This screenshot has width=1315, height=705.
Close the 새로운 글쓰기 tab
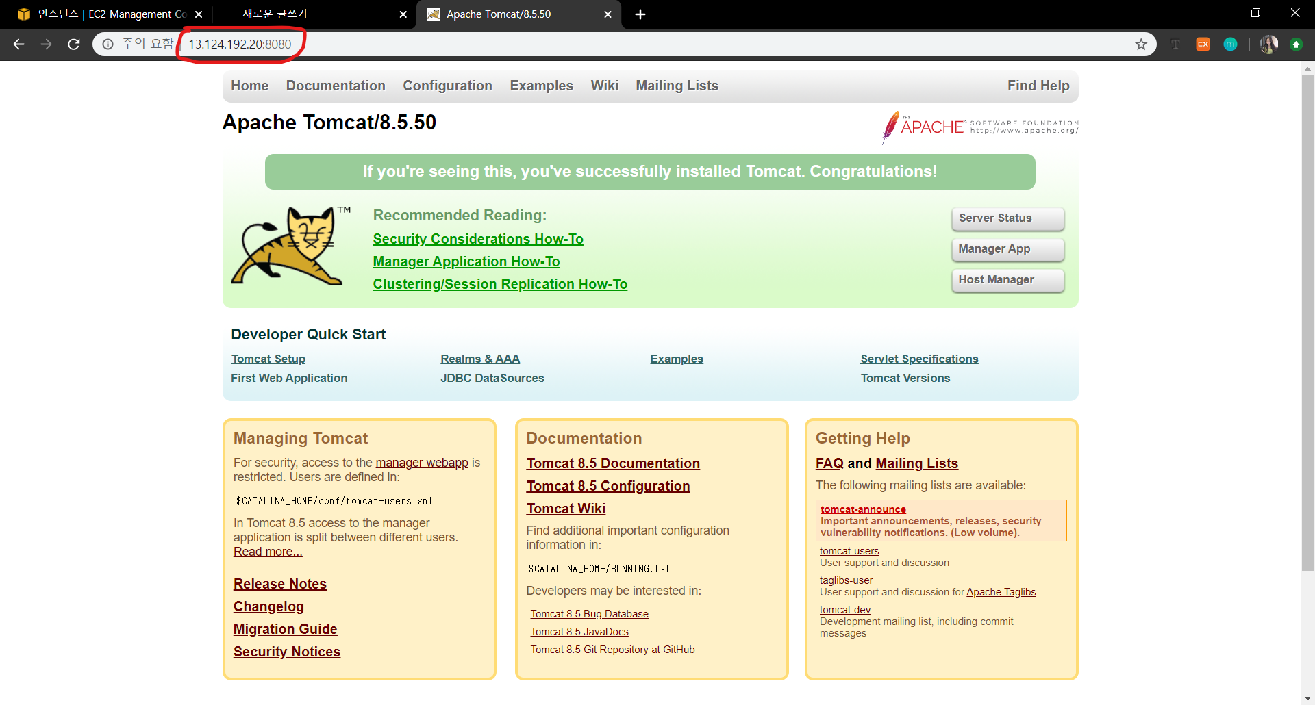pos(403,14)
